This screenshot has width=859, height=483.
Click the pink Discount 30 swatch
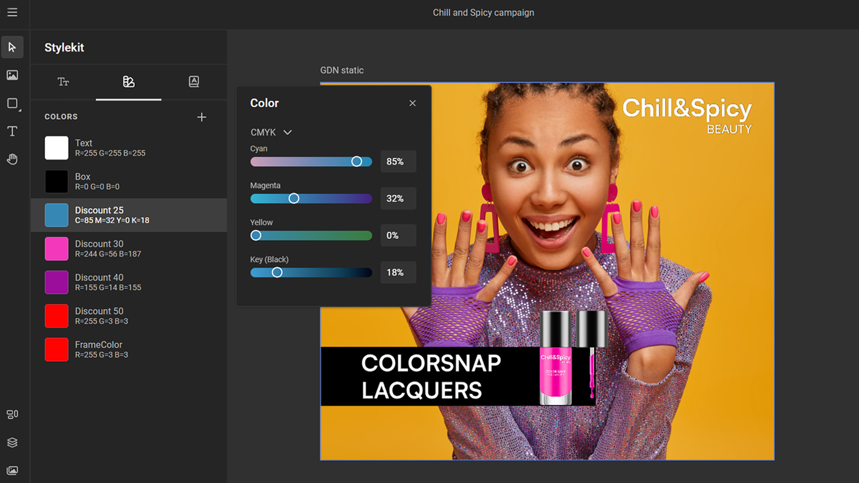point(56,249)
